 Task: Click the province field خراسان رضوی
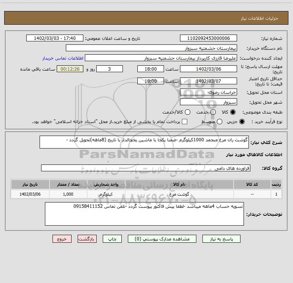(x=209, y=92)
